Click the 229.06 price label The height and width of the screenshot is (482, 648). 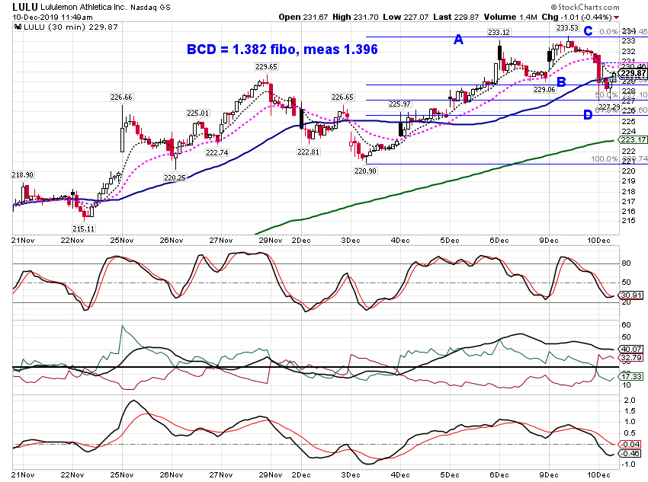pos(544,90)
